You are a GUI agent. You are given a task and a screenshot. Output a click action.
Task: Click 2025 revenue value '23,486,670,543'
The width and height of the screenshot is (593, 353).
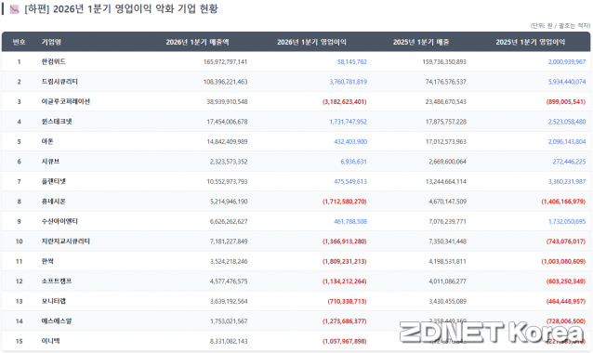tap(446, 101)
